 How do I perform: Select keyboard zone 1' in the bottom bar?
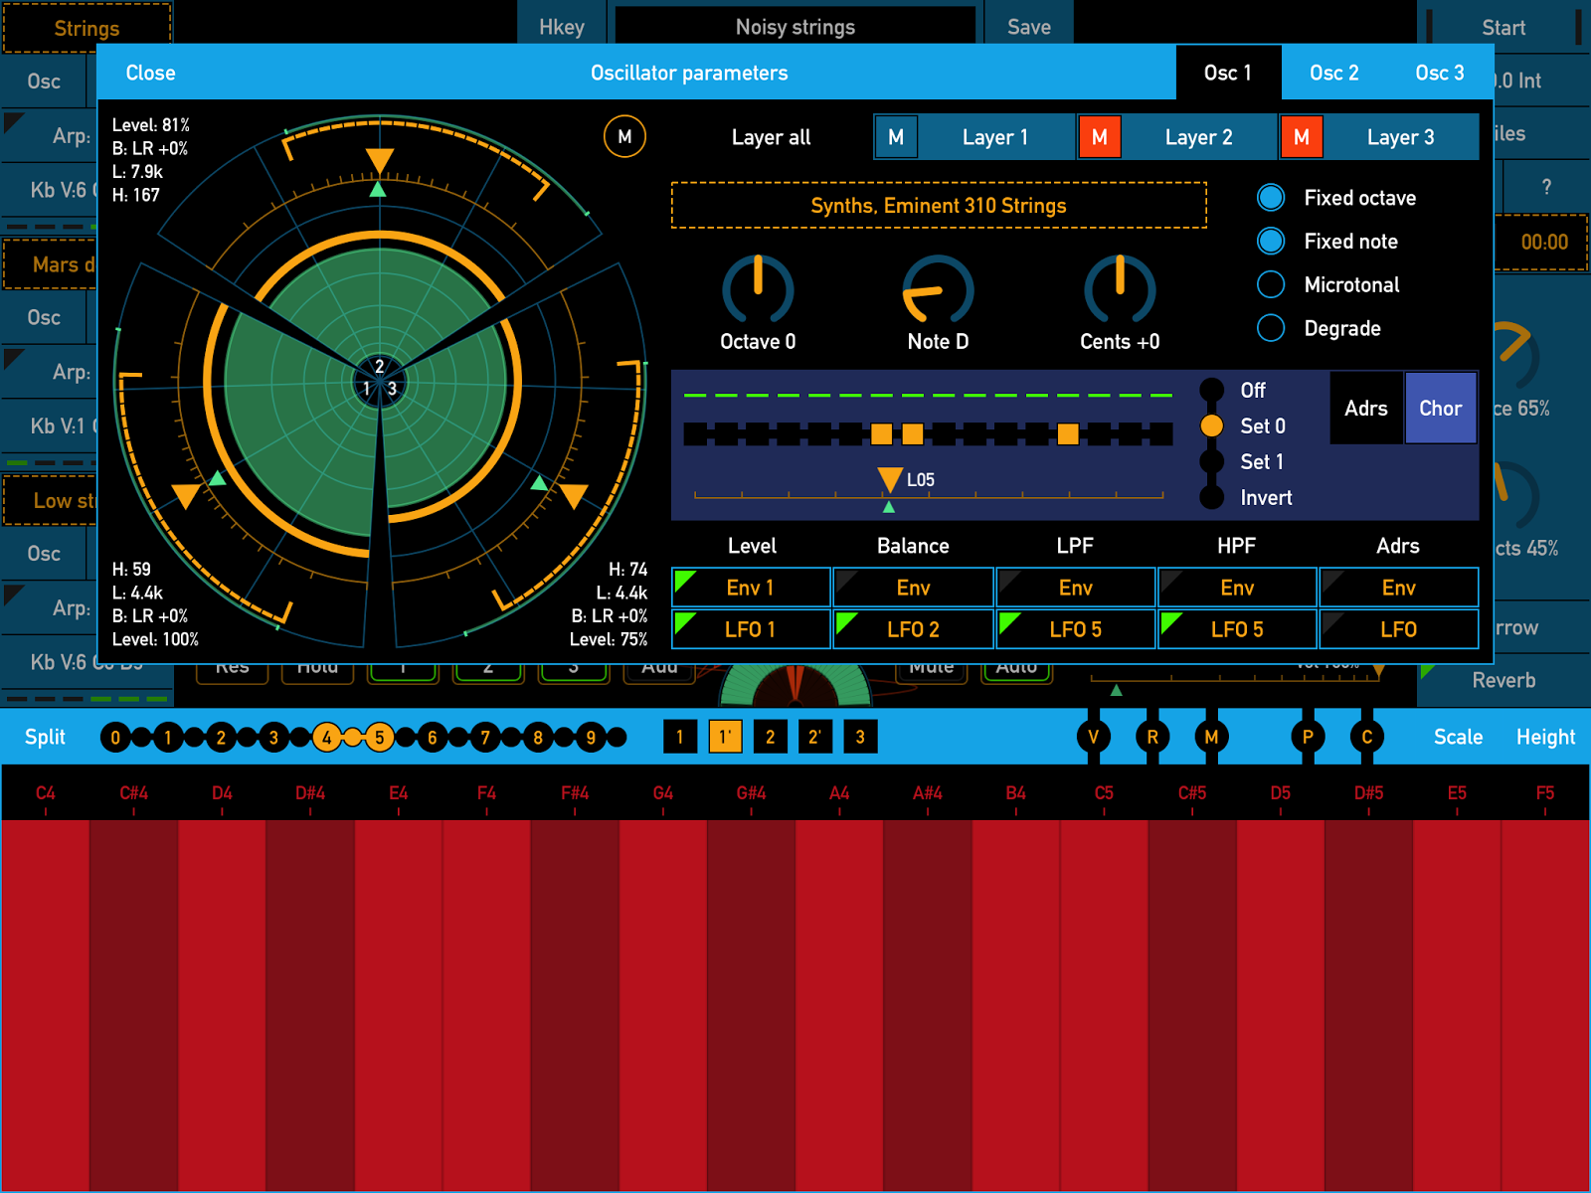725,737
